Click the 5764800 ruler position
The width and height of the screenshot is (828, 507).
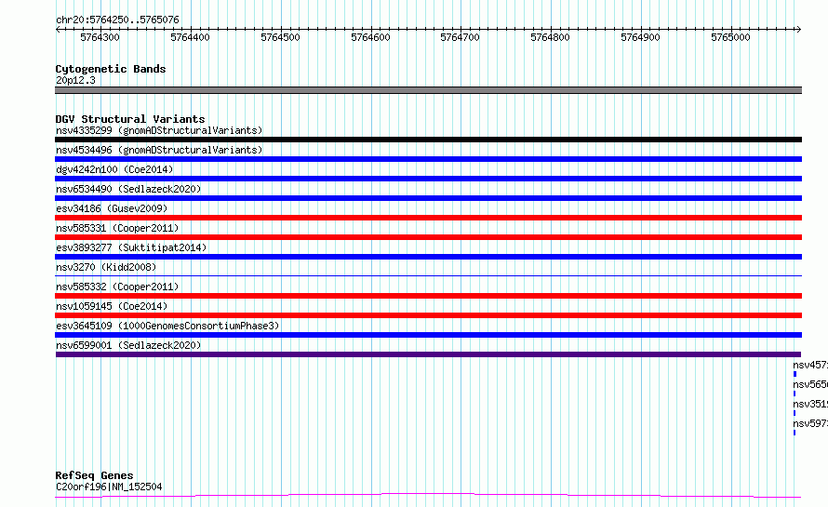pos(550,37)
